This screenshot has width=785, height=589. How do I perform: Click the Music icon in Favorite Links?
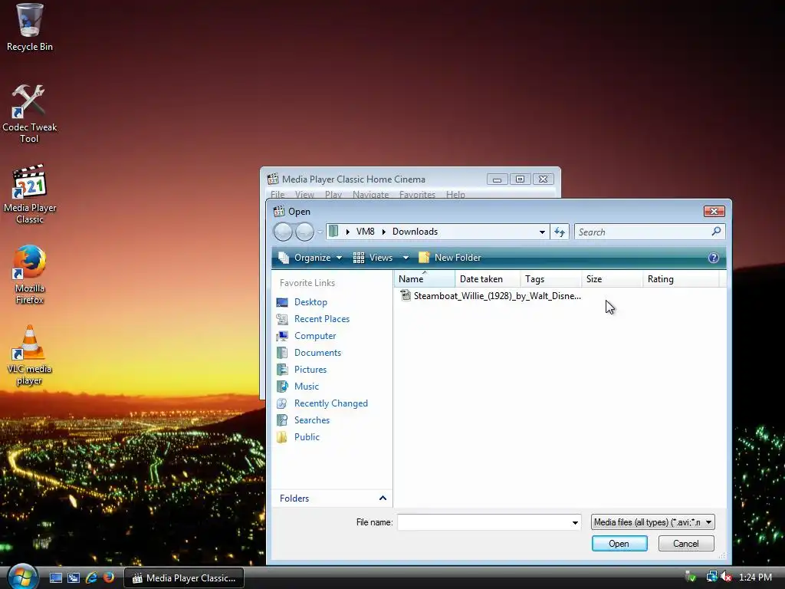pos(282,387)
